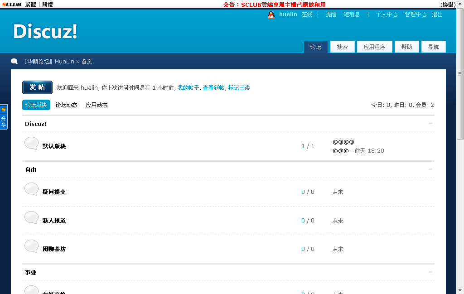Switch to 簡體 simplified Chinese

click(47, 5)
